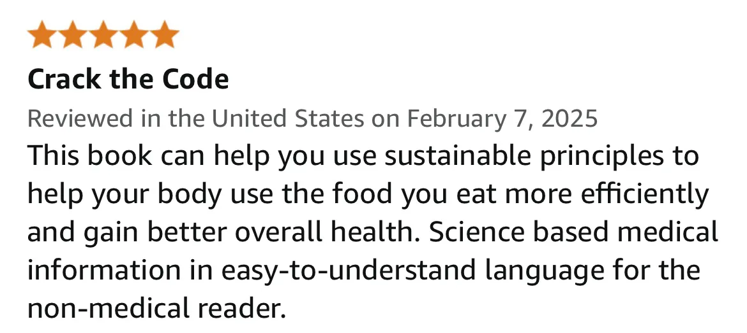Click the word "Crack" in the title

64,79
